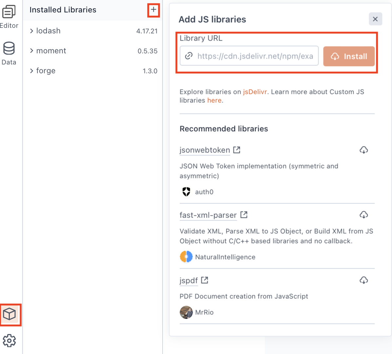This screenshot has height=354, width=392.
Task: Install fast-xml-parser via its download icon
Action: coord(364,215)
